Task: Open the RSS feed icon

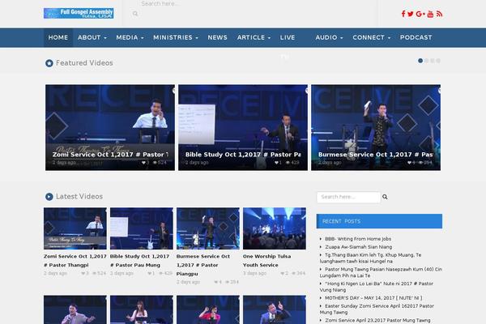Action: (x=439, y=14)
